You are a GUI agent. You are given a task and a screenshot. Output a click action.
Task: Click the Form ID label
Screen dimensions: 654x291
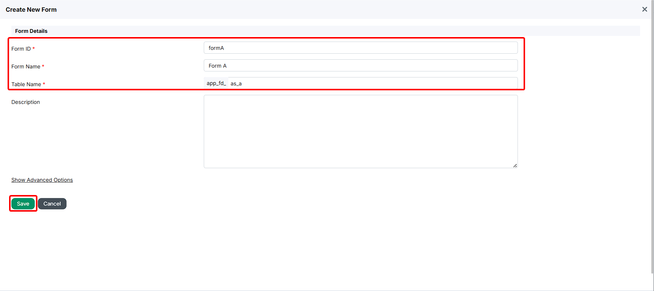click(21, 49)
